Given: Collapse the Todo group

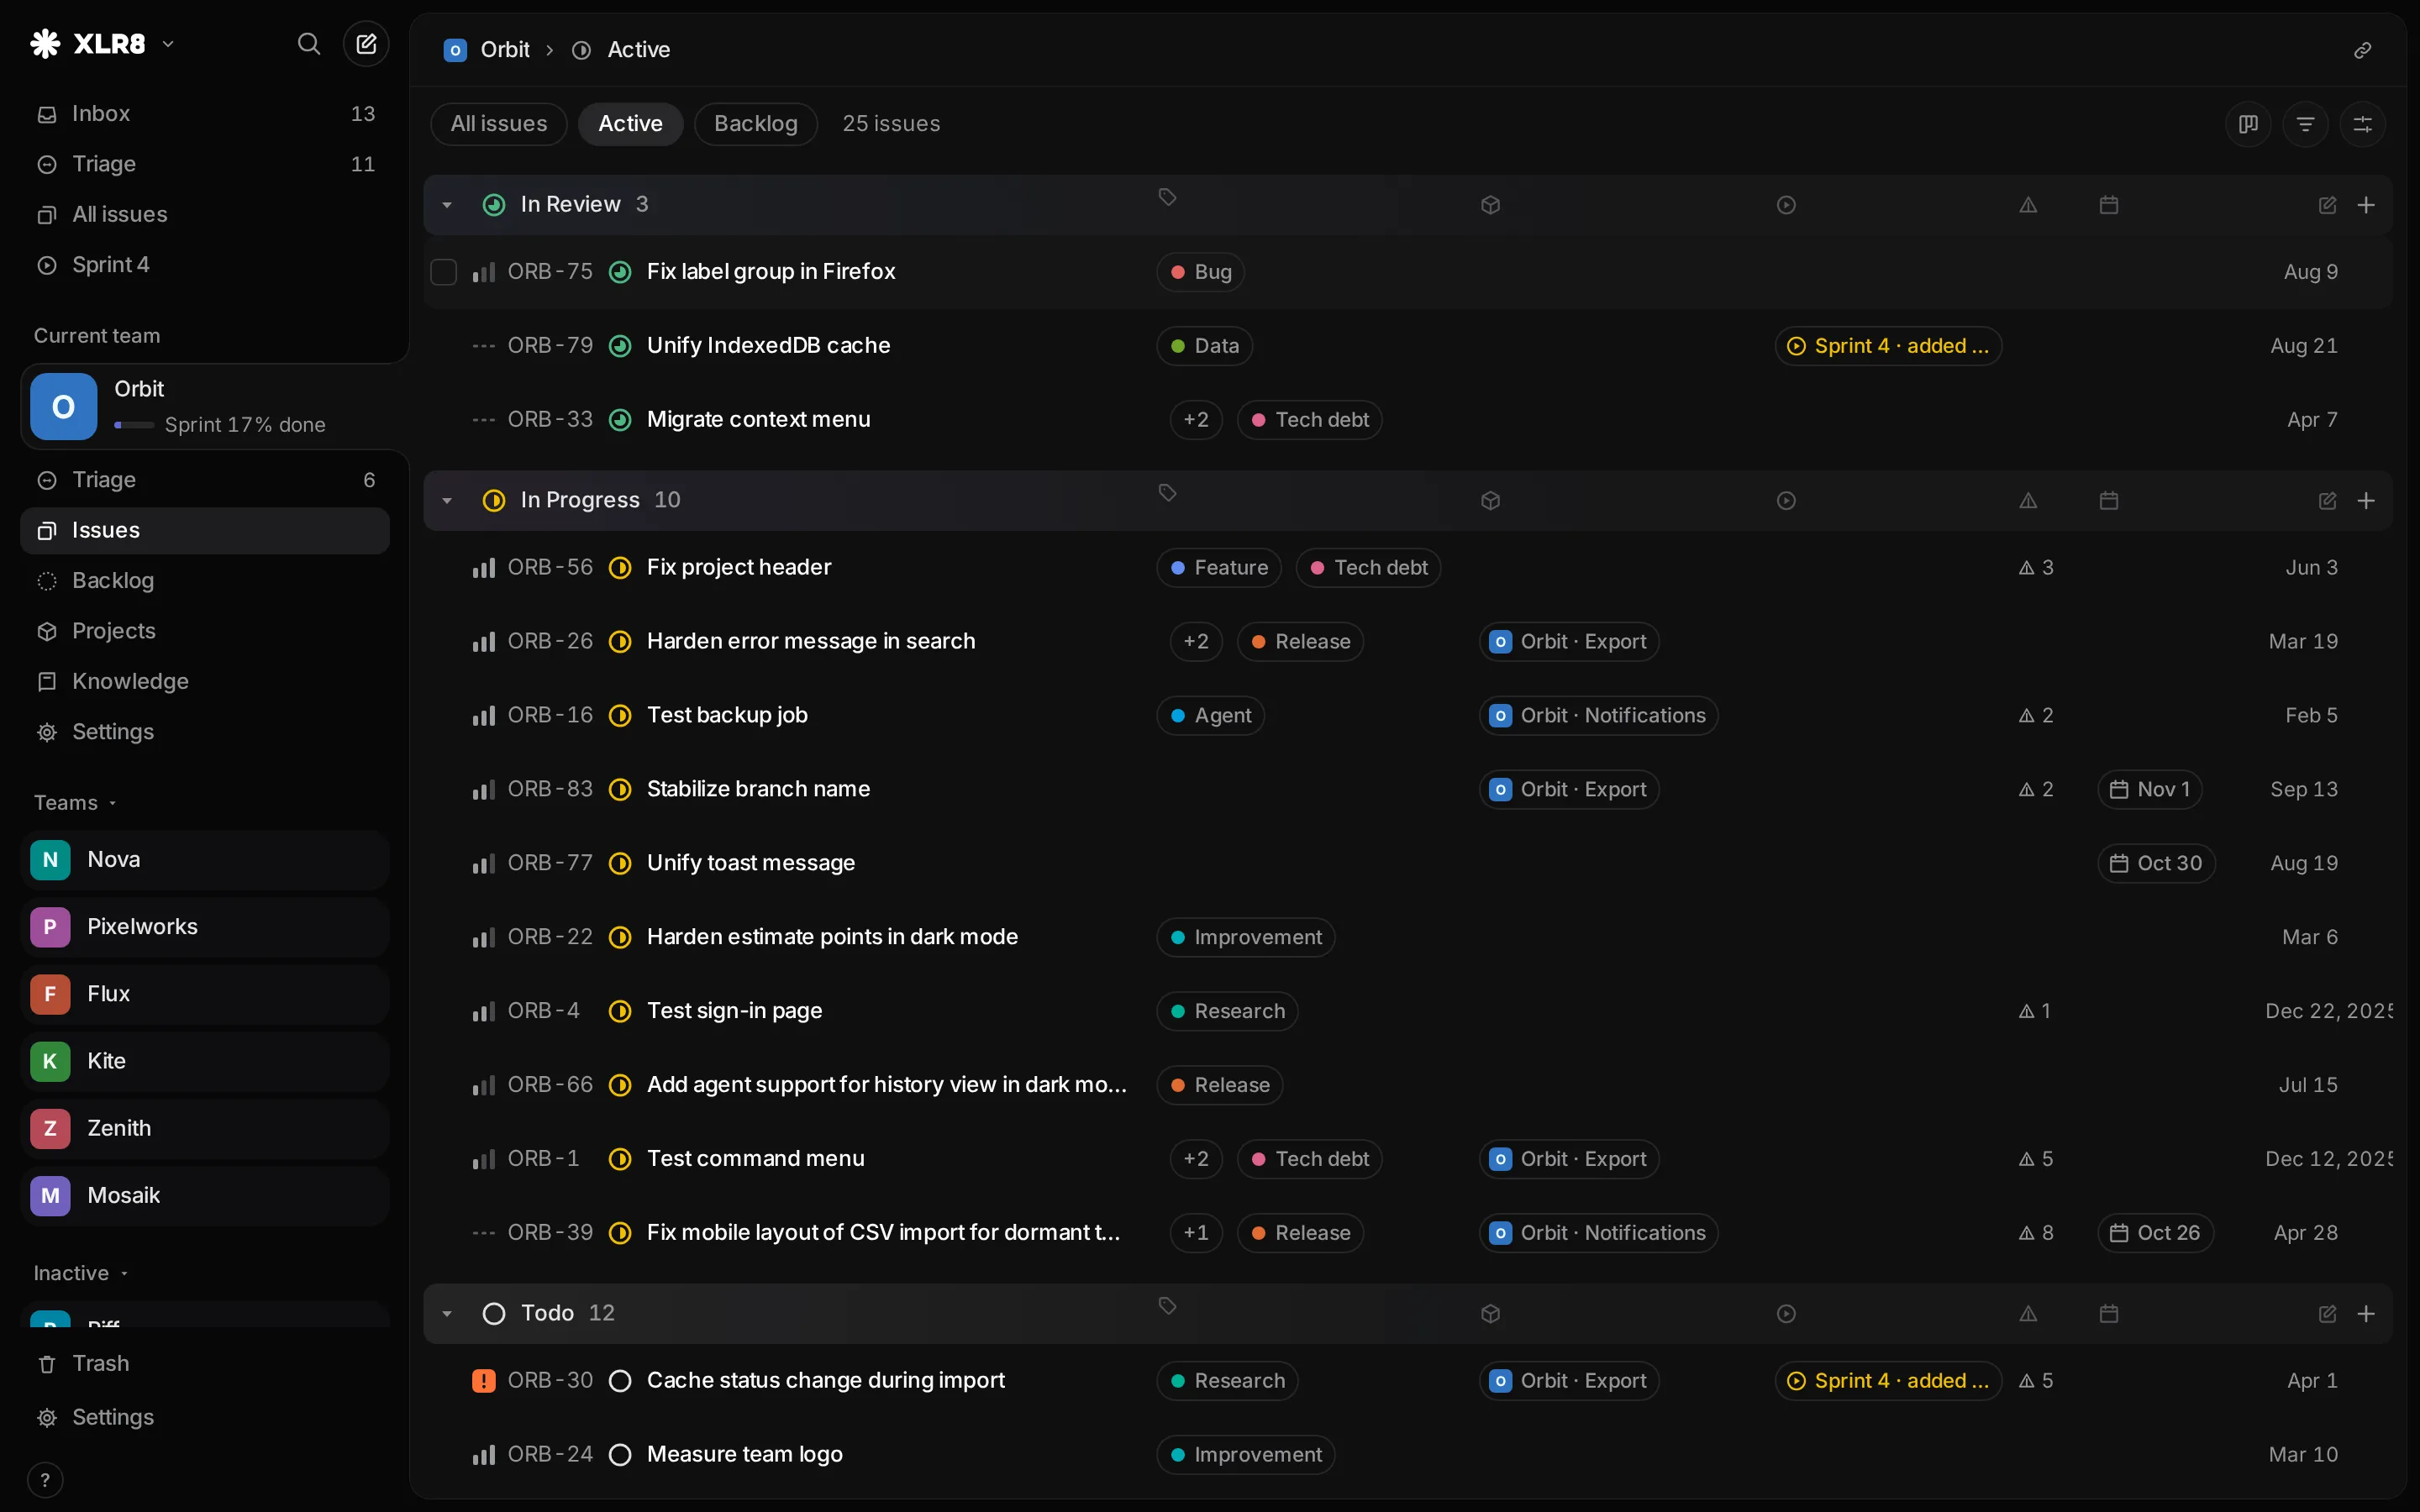Looking at the screenshot, I should tap(447, 1314).
